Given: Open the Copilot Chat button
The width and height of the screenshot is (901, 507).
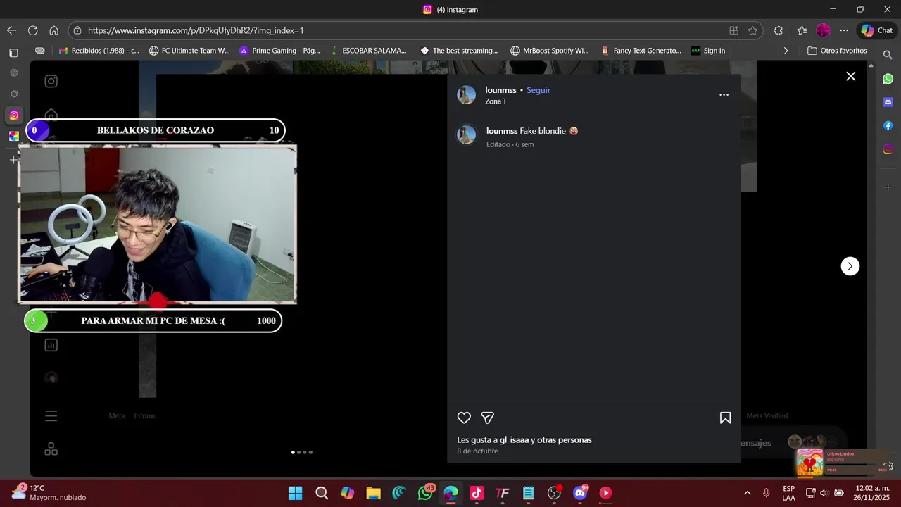Looking at the screenshot, I should tap(876, 30).
